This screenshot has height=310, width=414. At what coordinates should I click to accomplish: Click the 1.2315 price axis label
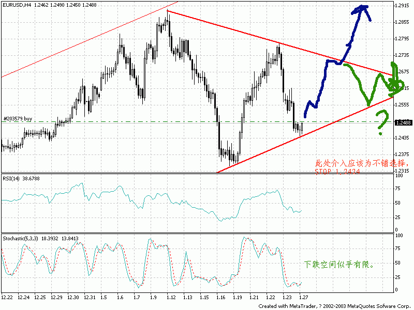(402, 171)
